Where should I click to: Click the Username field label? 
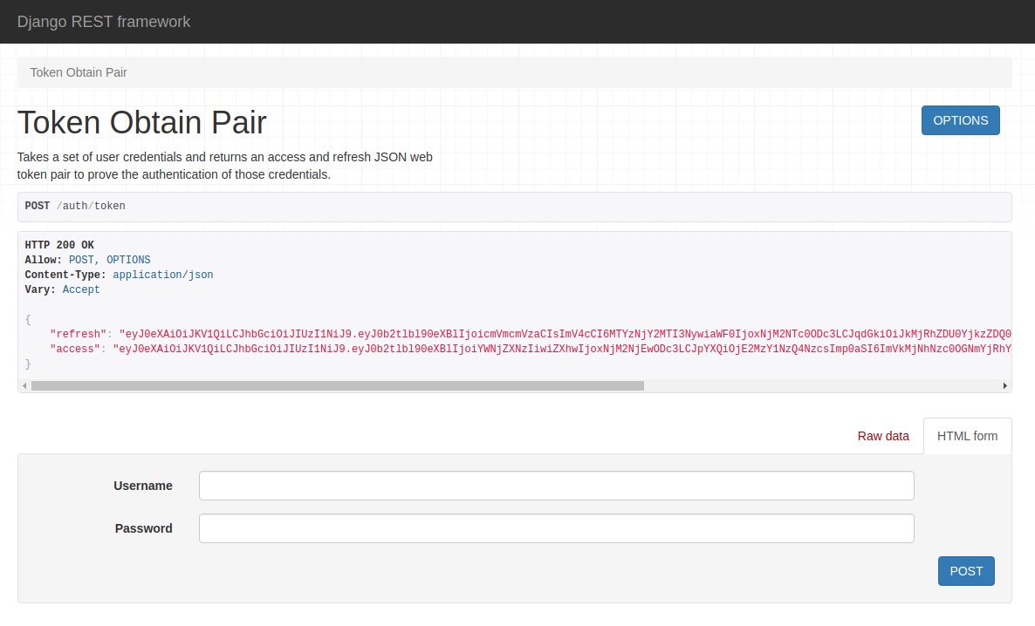point(142,487)
